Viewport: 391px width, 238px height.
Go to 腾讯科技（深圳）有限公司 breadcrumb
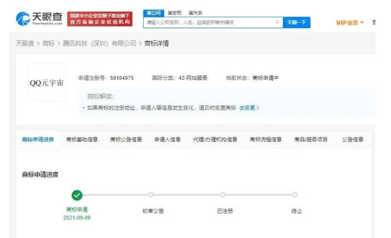[x=99, y=43]
